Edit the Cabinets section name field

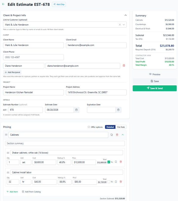click(x=58, y=135)
